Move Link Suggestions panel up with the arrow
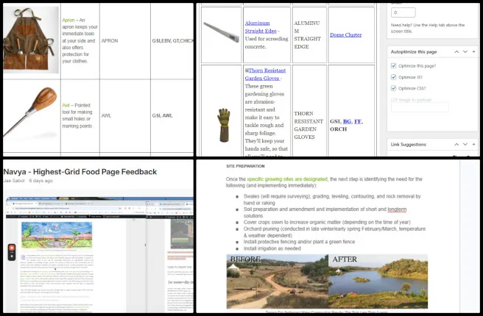This screenshot has width=483, height=316. pos(456,144)
